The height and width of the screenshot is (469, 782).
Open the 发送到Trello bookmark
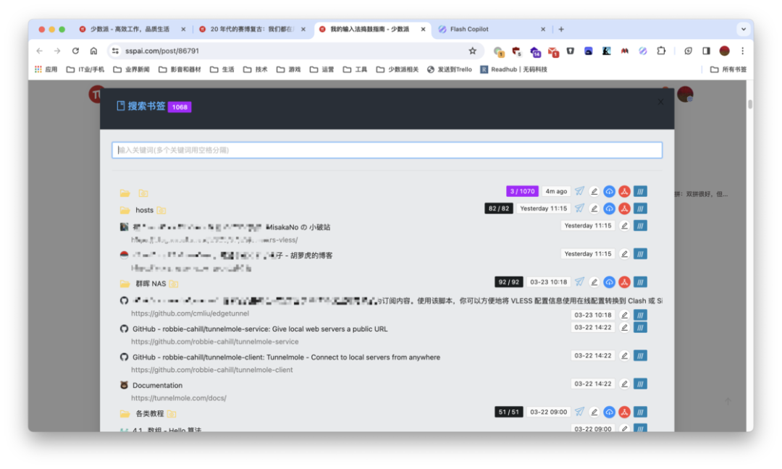pos(450,69)
